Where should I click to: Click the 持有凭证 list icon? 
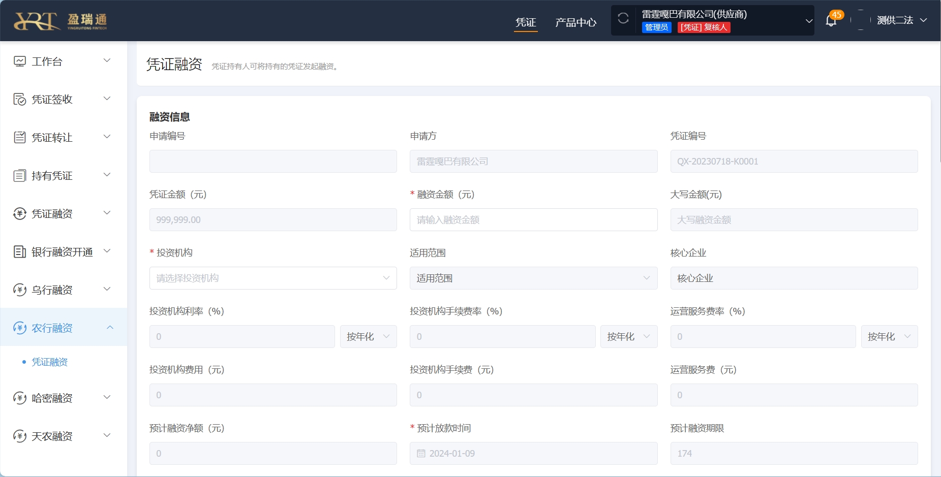coord(19,176)
